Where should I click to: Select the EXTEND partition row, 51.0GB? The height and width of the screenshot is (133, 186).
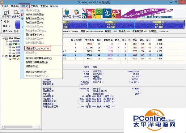(113, 48)
